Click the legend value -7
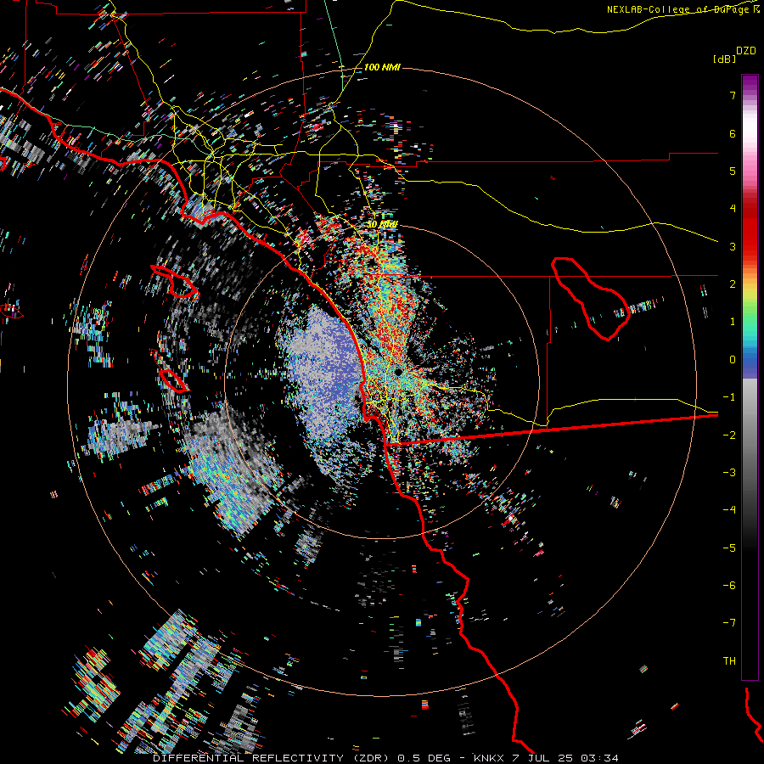The width and height of the screenshot is (764, 764). 729,623
